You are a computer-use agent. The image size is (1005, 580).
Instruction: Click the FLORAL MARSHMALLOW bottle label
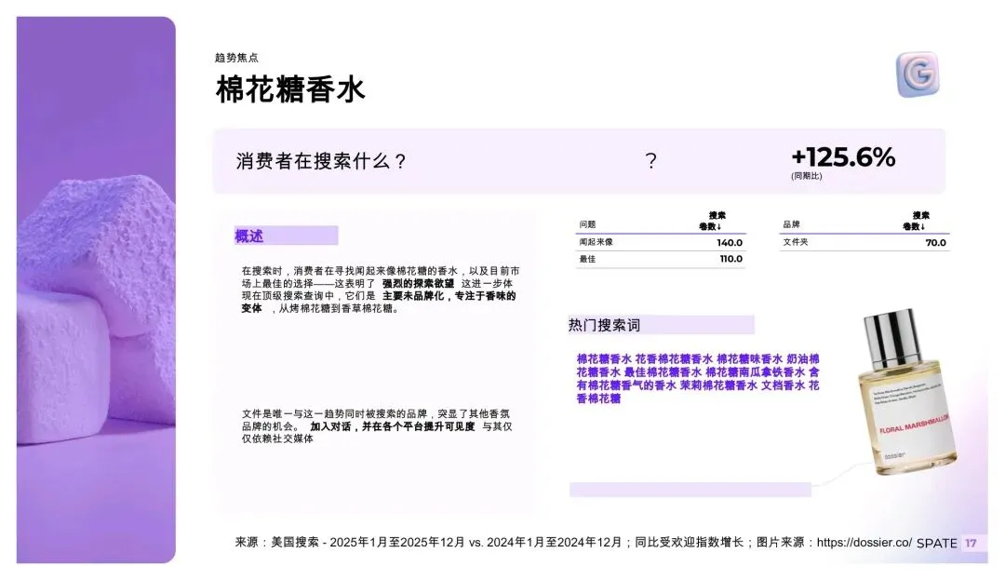click(x=913, y=423)
